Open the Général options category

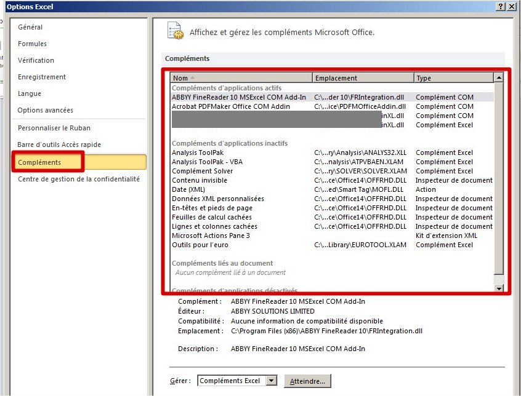[x=30, y=27]
